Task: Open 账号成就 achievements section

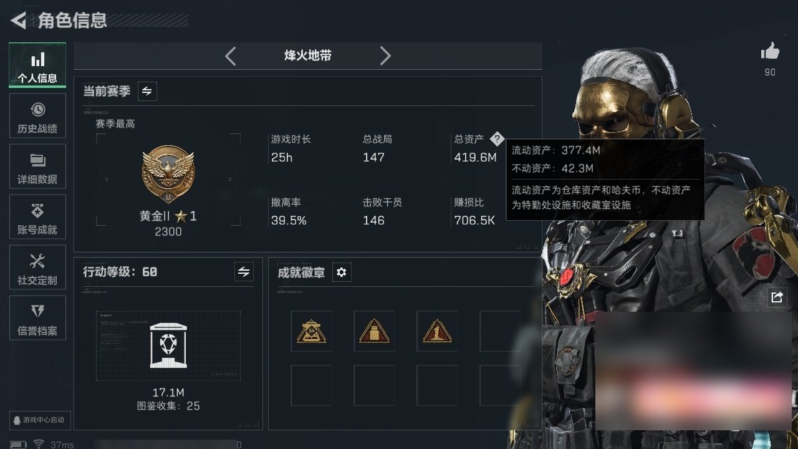Action: 37,218
